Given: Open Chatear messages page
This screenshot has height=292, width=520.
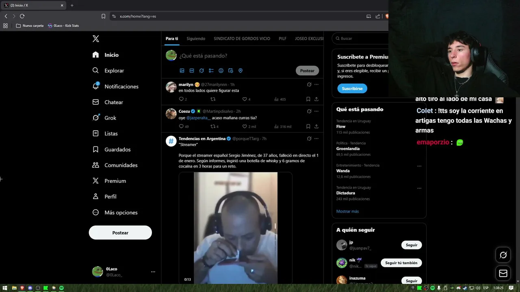Looking at the screenshot, I should point(108,102).
